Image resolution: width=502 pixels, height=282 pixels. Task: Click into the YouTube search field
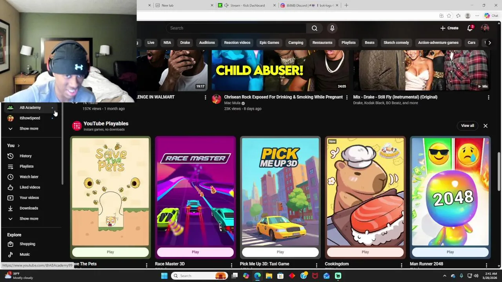pos(236,28)
